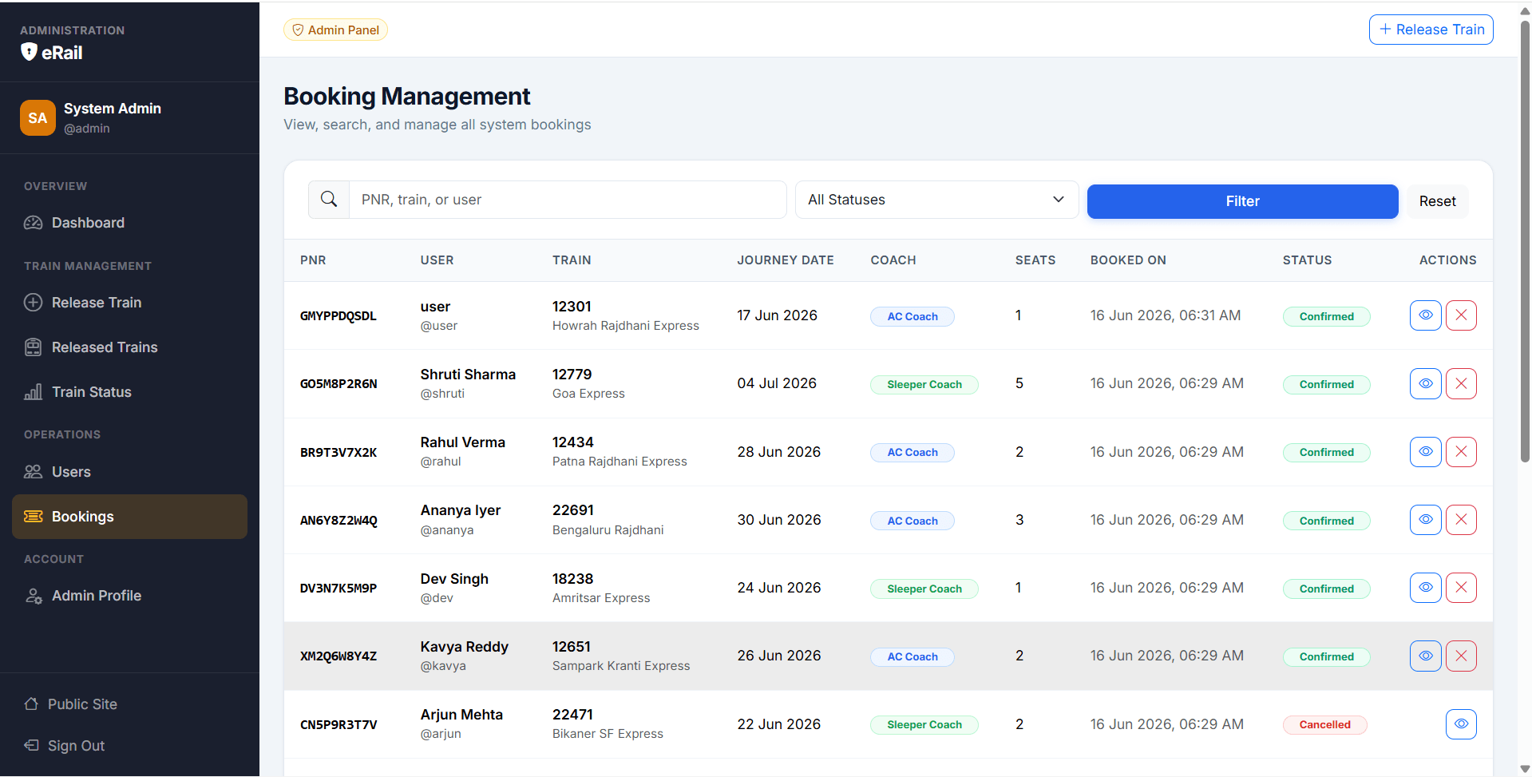
Task: Cancel Kavya Reddy's booking
Action: coord(1461,656)
